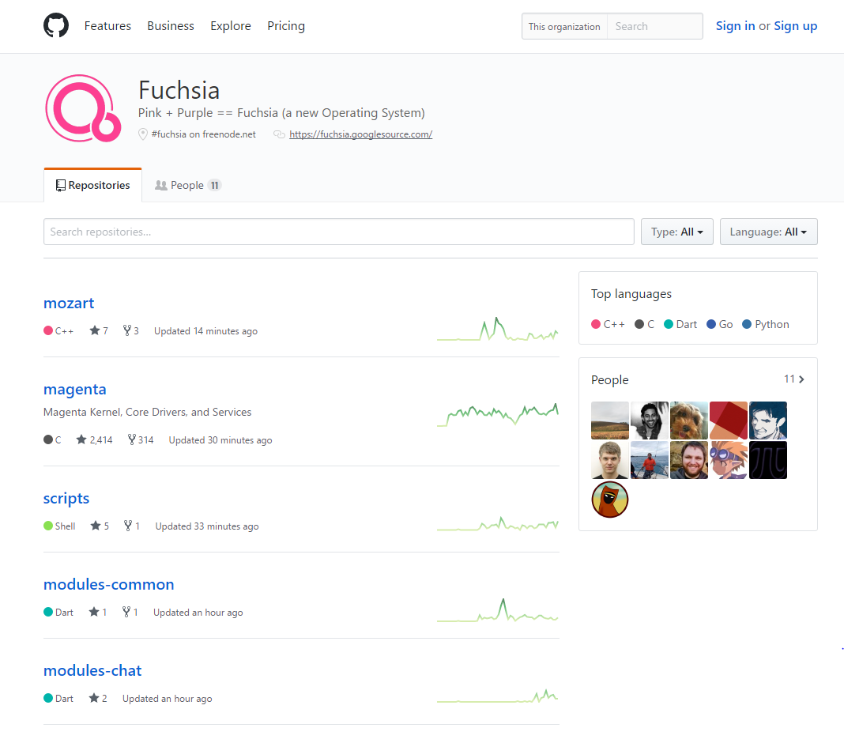
Task: Open the bearded man avatar
Action: pyautogui.click(x=689, y=460)
